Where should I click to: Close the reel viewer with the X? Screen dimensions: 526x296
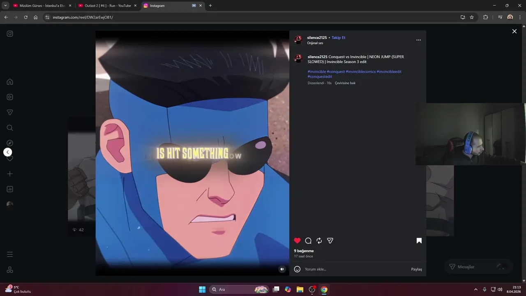coord(514,31)
